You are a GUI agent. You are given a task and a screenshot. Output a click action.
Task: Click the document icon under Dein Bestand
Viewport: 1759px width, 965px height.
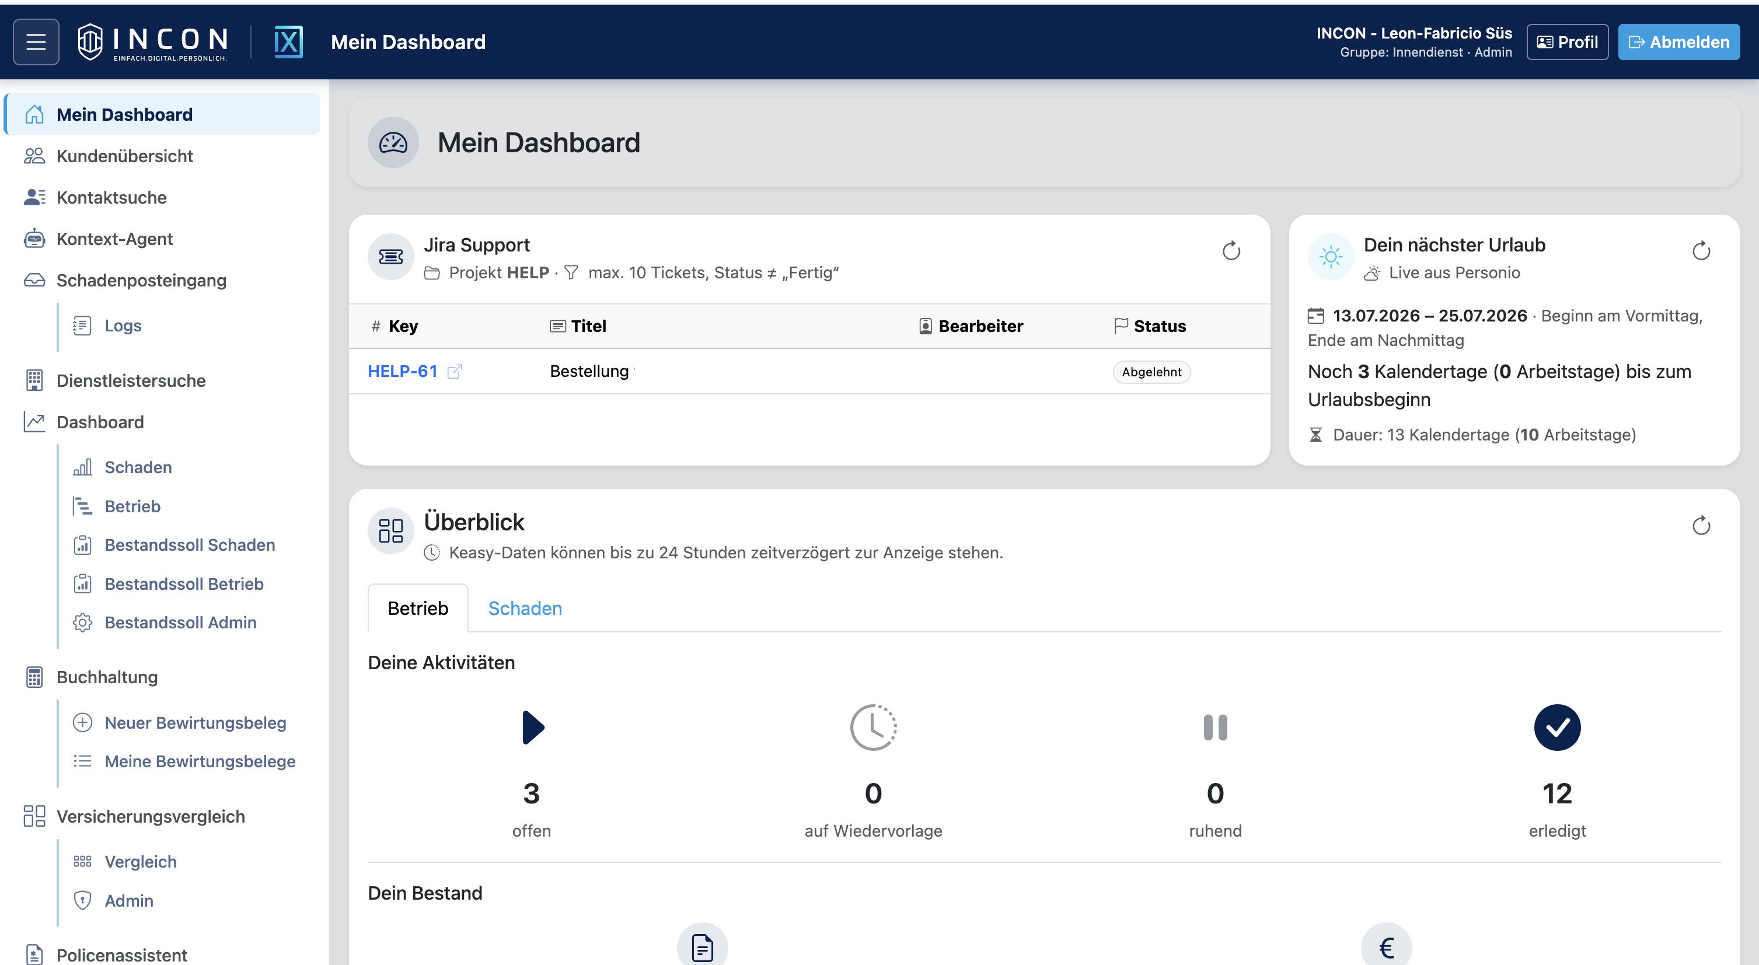pos(702,945)
